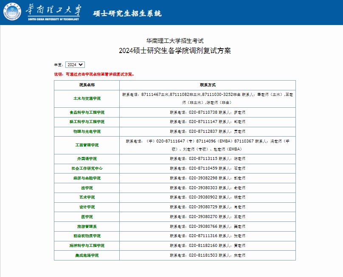The image size is (343, 277).
Task: Open the 年度 2024 year dropdown
Action: [75, 65]
